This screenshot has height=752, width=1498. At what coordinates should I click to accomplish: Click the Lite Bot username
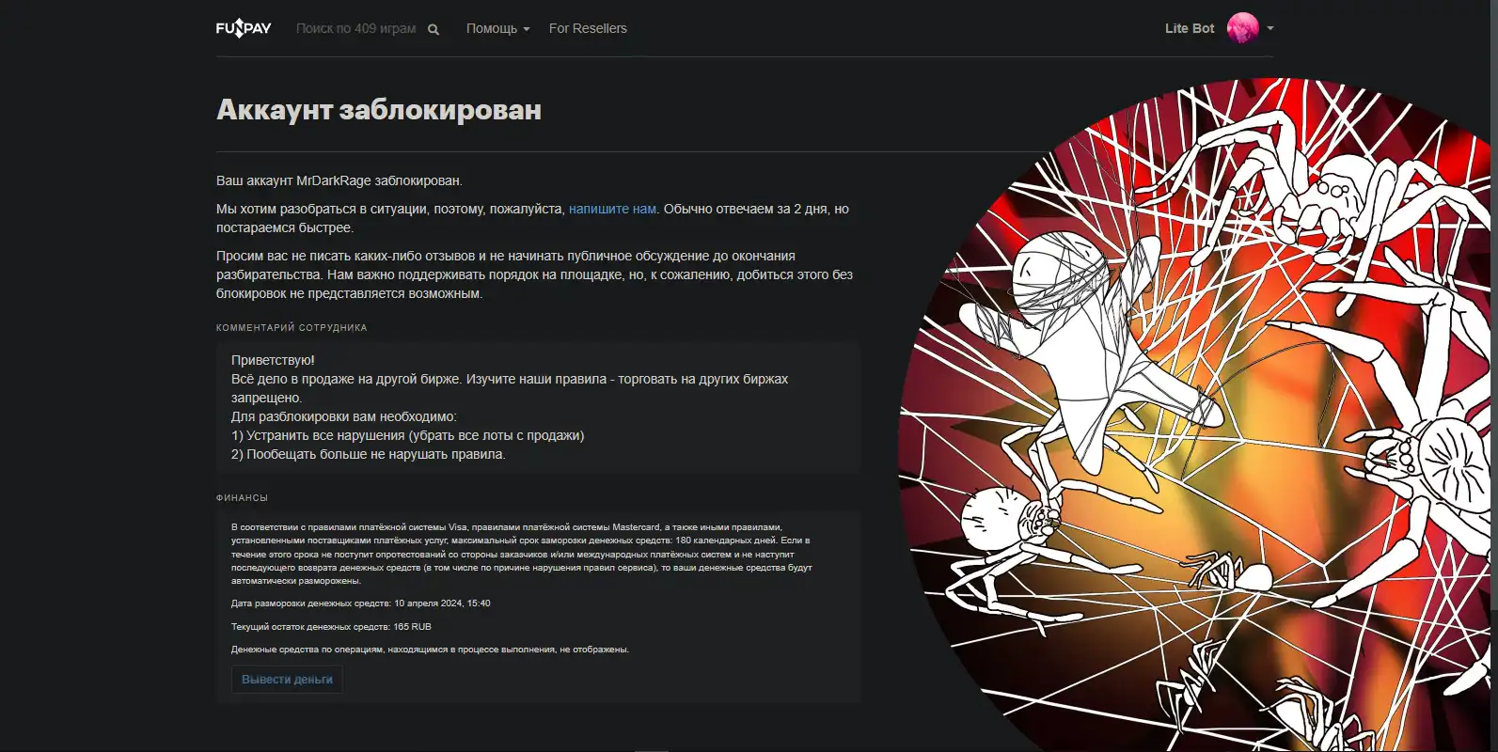[1190, 28]
